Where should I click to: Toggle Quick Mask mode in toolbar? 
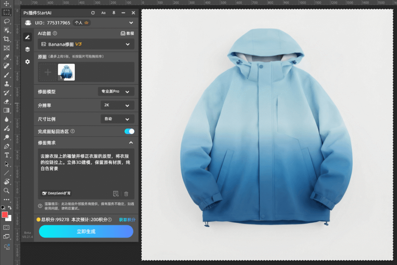(7, 227)
